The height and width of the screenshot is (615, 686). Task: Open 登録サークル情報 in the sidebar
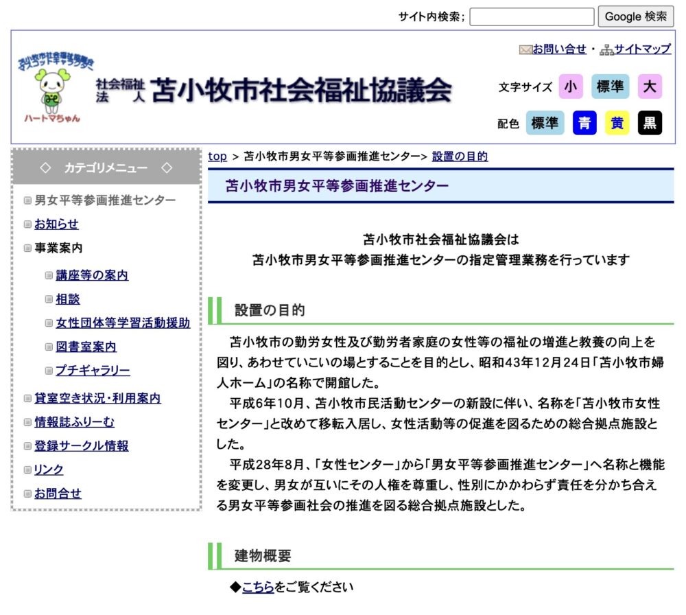82,445
